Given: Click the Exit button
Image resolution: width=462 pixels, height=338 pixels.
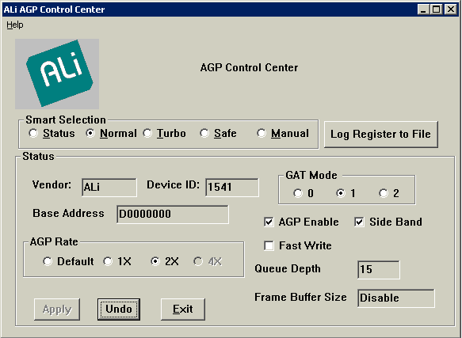Looking at the screenshot, I should point(183,310).
